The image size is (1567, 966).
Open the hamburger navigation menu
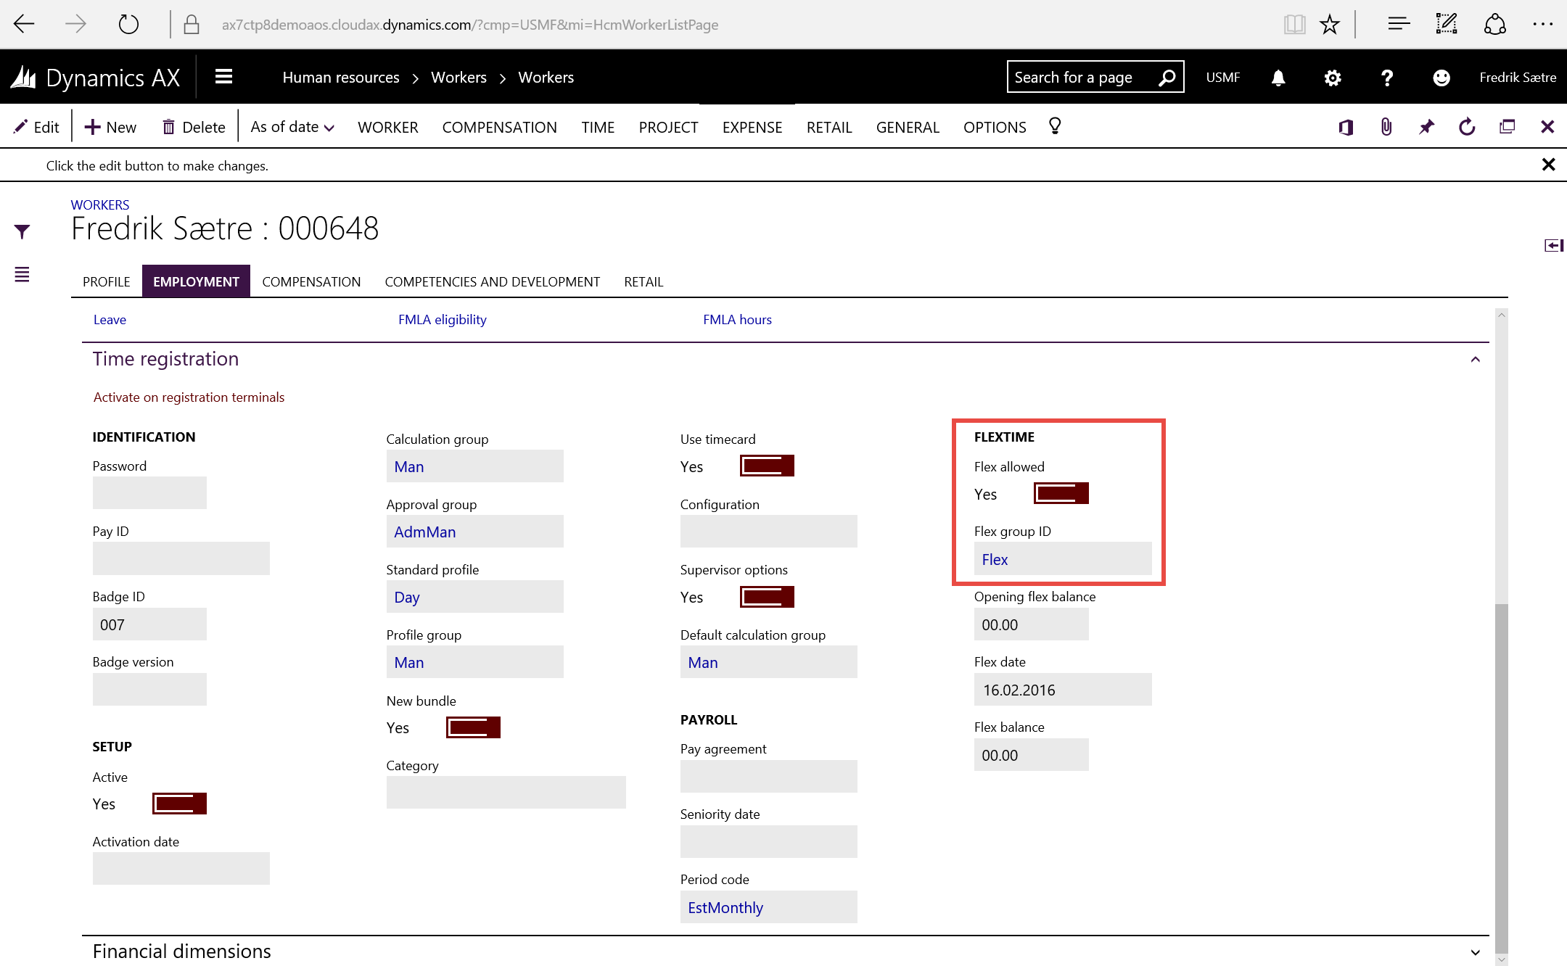[x=223, y=77]
